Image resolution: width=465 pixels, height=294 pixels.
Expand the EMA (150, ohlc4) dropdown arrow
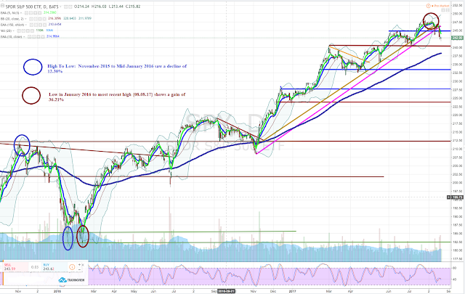[26, 25]
